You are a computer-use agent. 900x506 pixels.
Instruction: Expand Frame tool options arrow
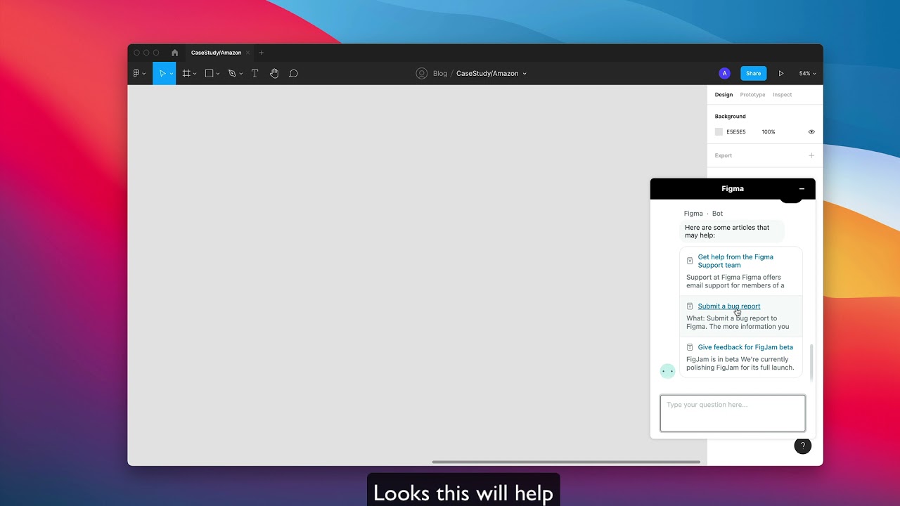tap(195, 74)
